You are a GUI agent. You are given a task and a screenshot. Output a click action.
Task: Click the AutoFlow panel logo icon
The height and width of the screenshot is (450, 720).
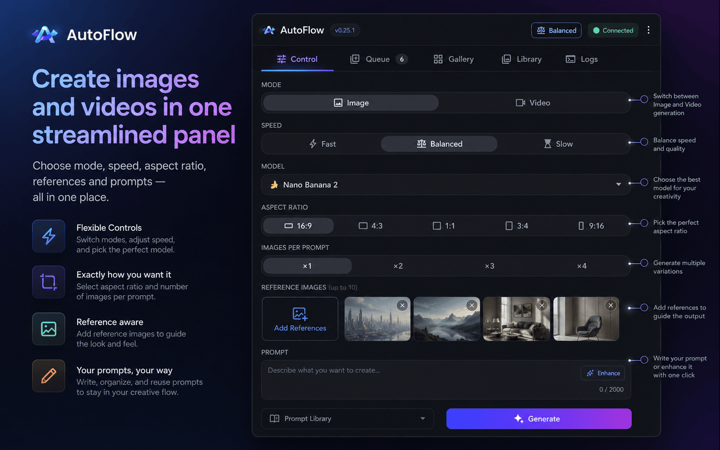(269, 30)
